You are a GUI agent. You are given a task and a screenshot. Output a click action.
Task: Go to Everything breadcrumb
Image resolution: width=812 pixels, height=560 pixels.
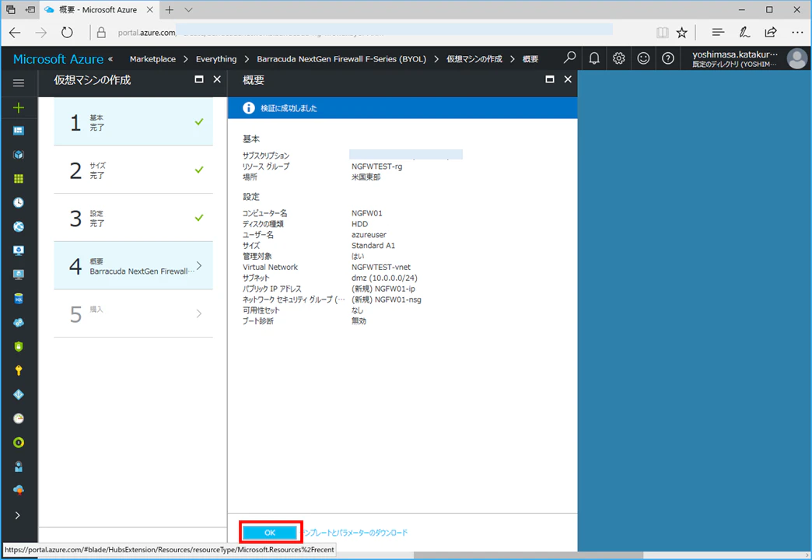tap(216, 59)
